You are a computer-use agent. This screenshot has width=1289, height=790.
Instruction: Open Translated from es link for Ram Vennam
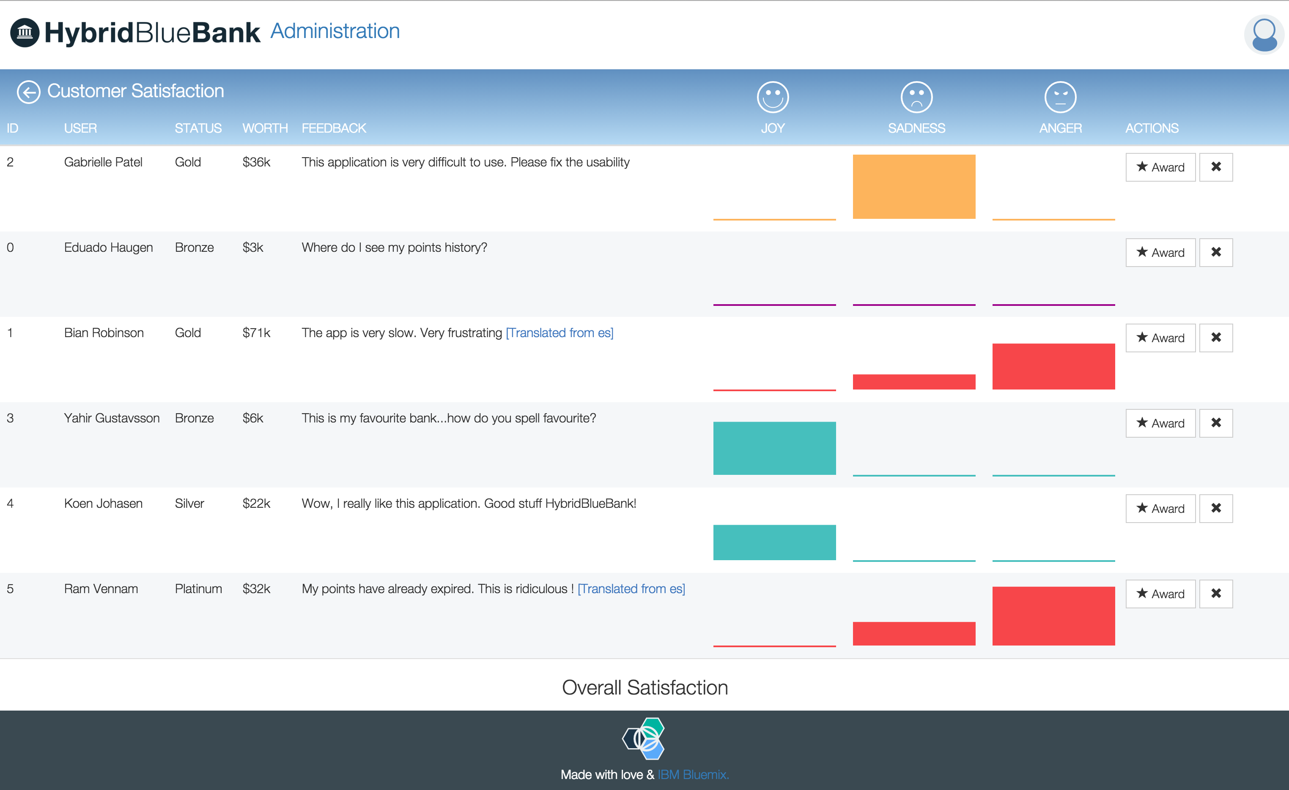(x=631, y=589)
